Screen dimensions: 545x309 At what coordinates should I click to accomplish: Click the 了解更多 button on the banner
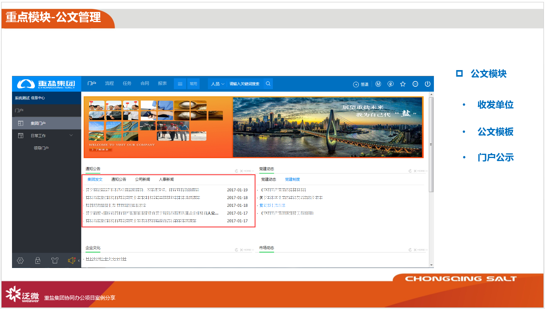pyautogui.click(x=100, y=149)
